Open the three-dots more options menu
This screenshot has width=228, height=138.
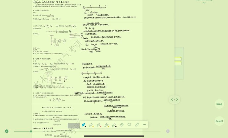tap(144, 125)
